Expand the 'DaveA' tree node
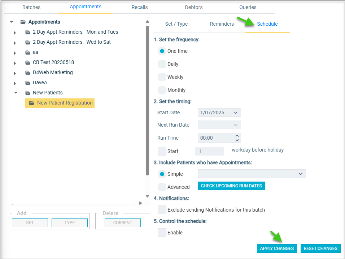This screenshot has height=259, width=345. point(15,84)
